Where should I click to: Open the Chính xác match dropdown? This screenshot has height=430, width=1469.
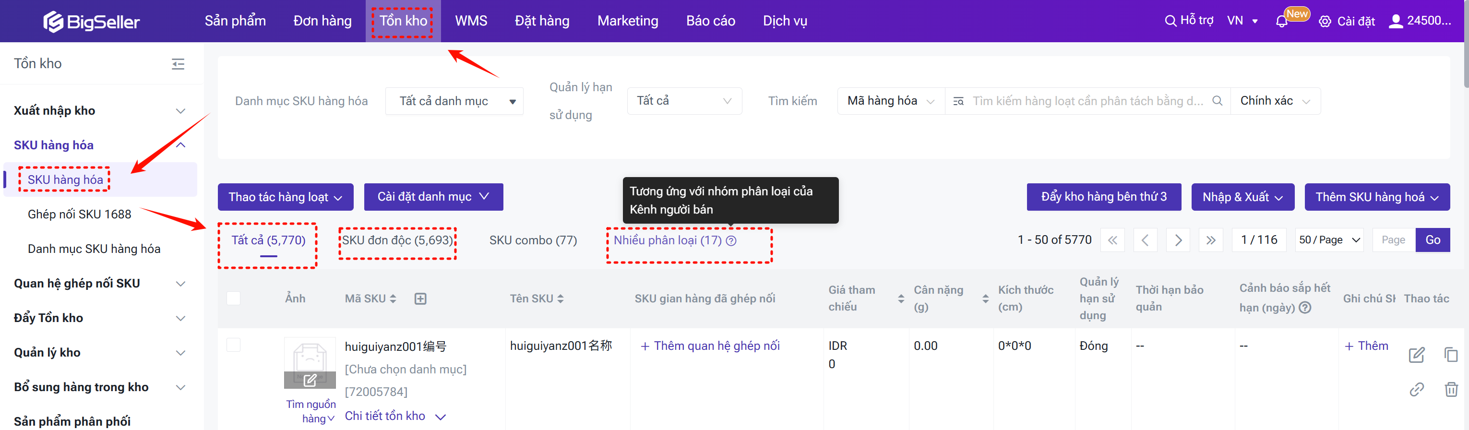pos(1275,101)
